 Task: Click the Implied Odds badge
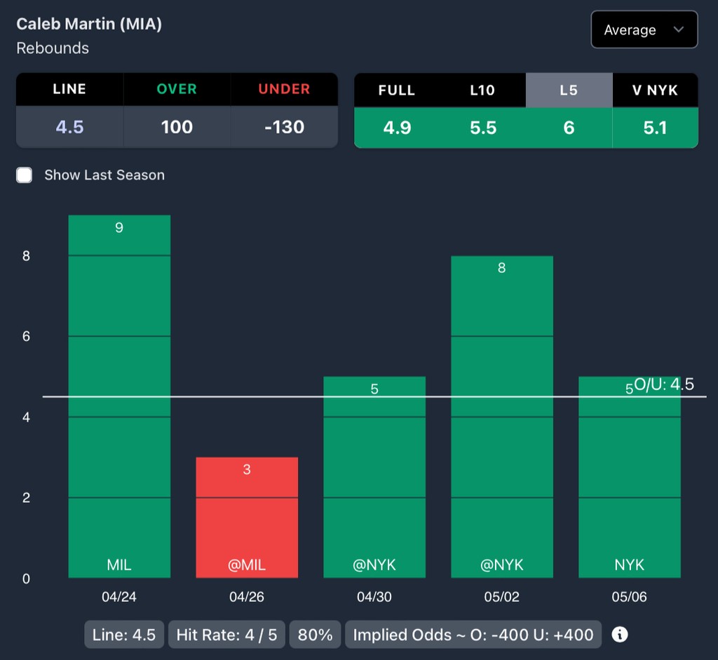click(473, 635)
